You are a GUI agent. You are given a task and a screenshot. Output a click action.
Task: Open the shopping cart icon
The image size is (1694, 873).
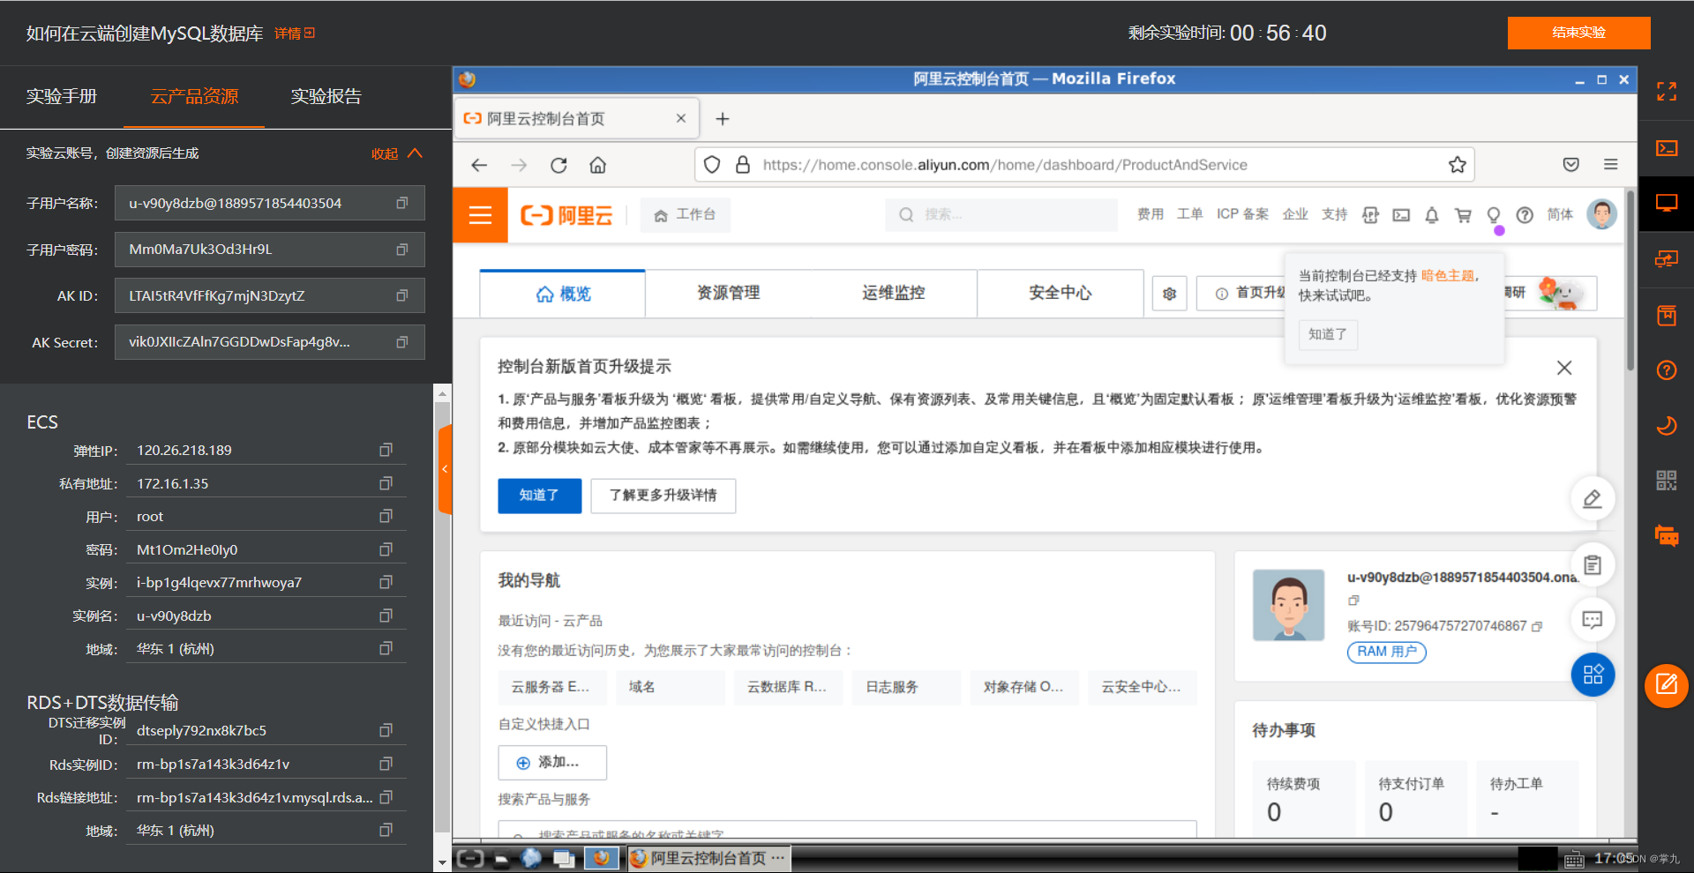click(x=1463, y=215)
